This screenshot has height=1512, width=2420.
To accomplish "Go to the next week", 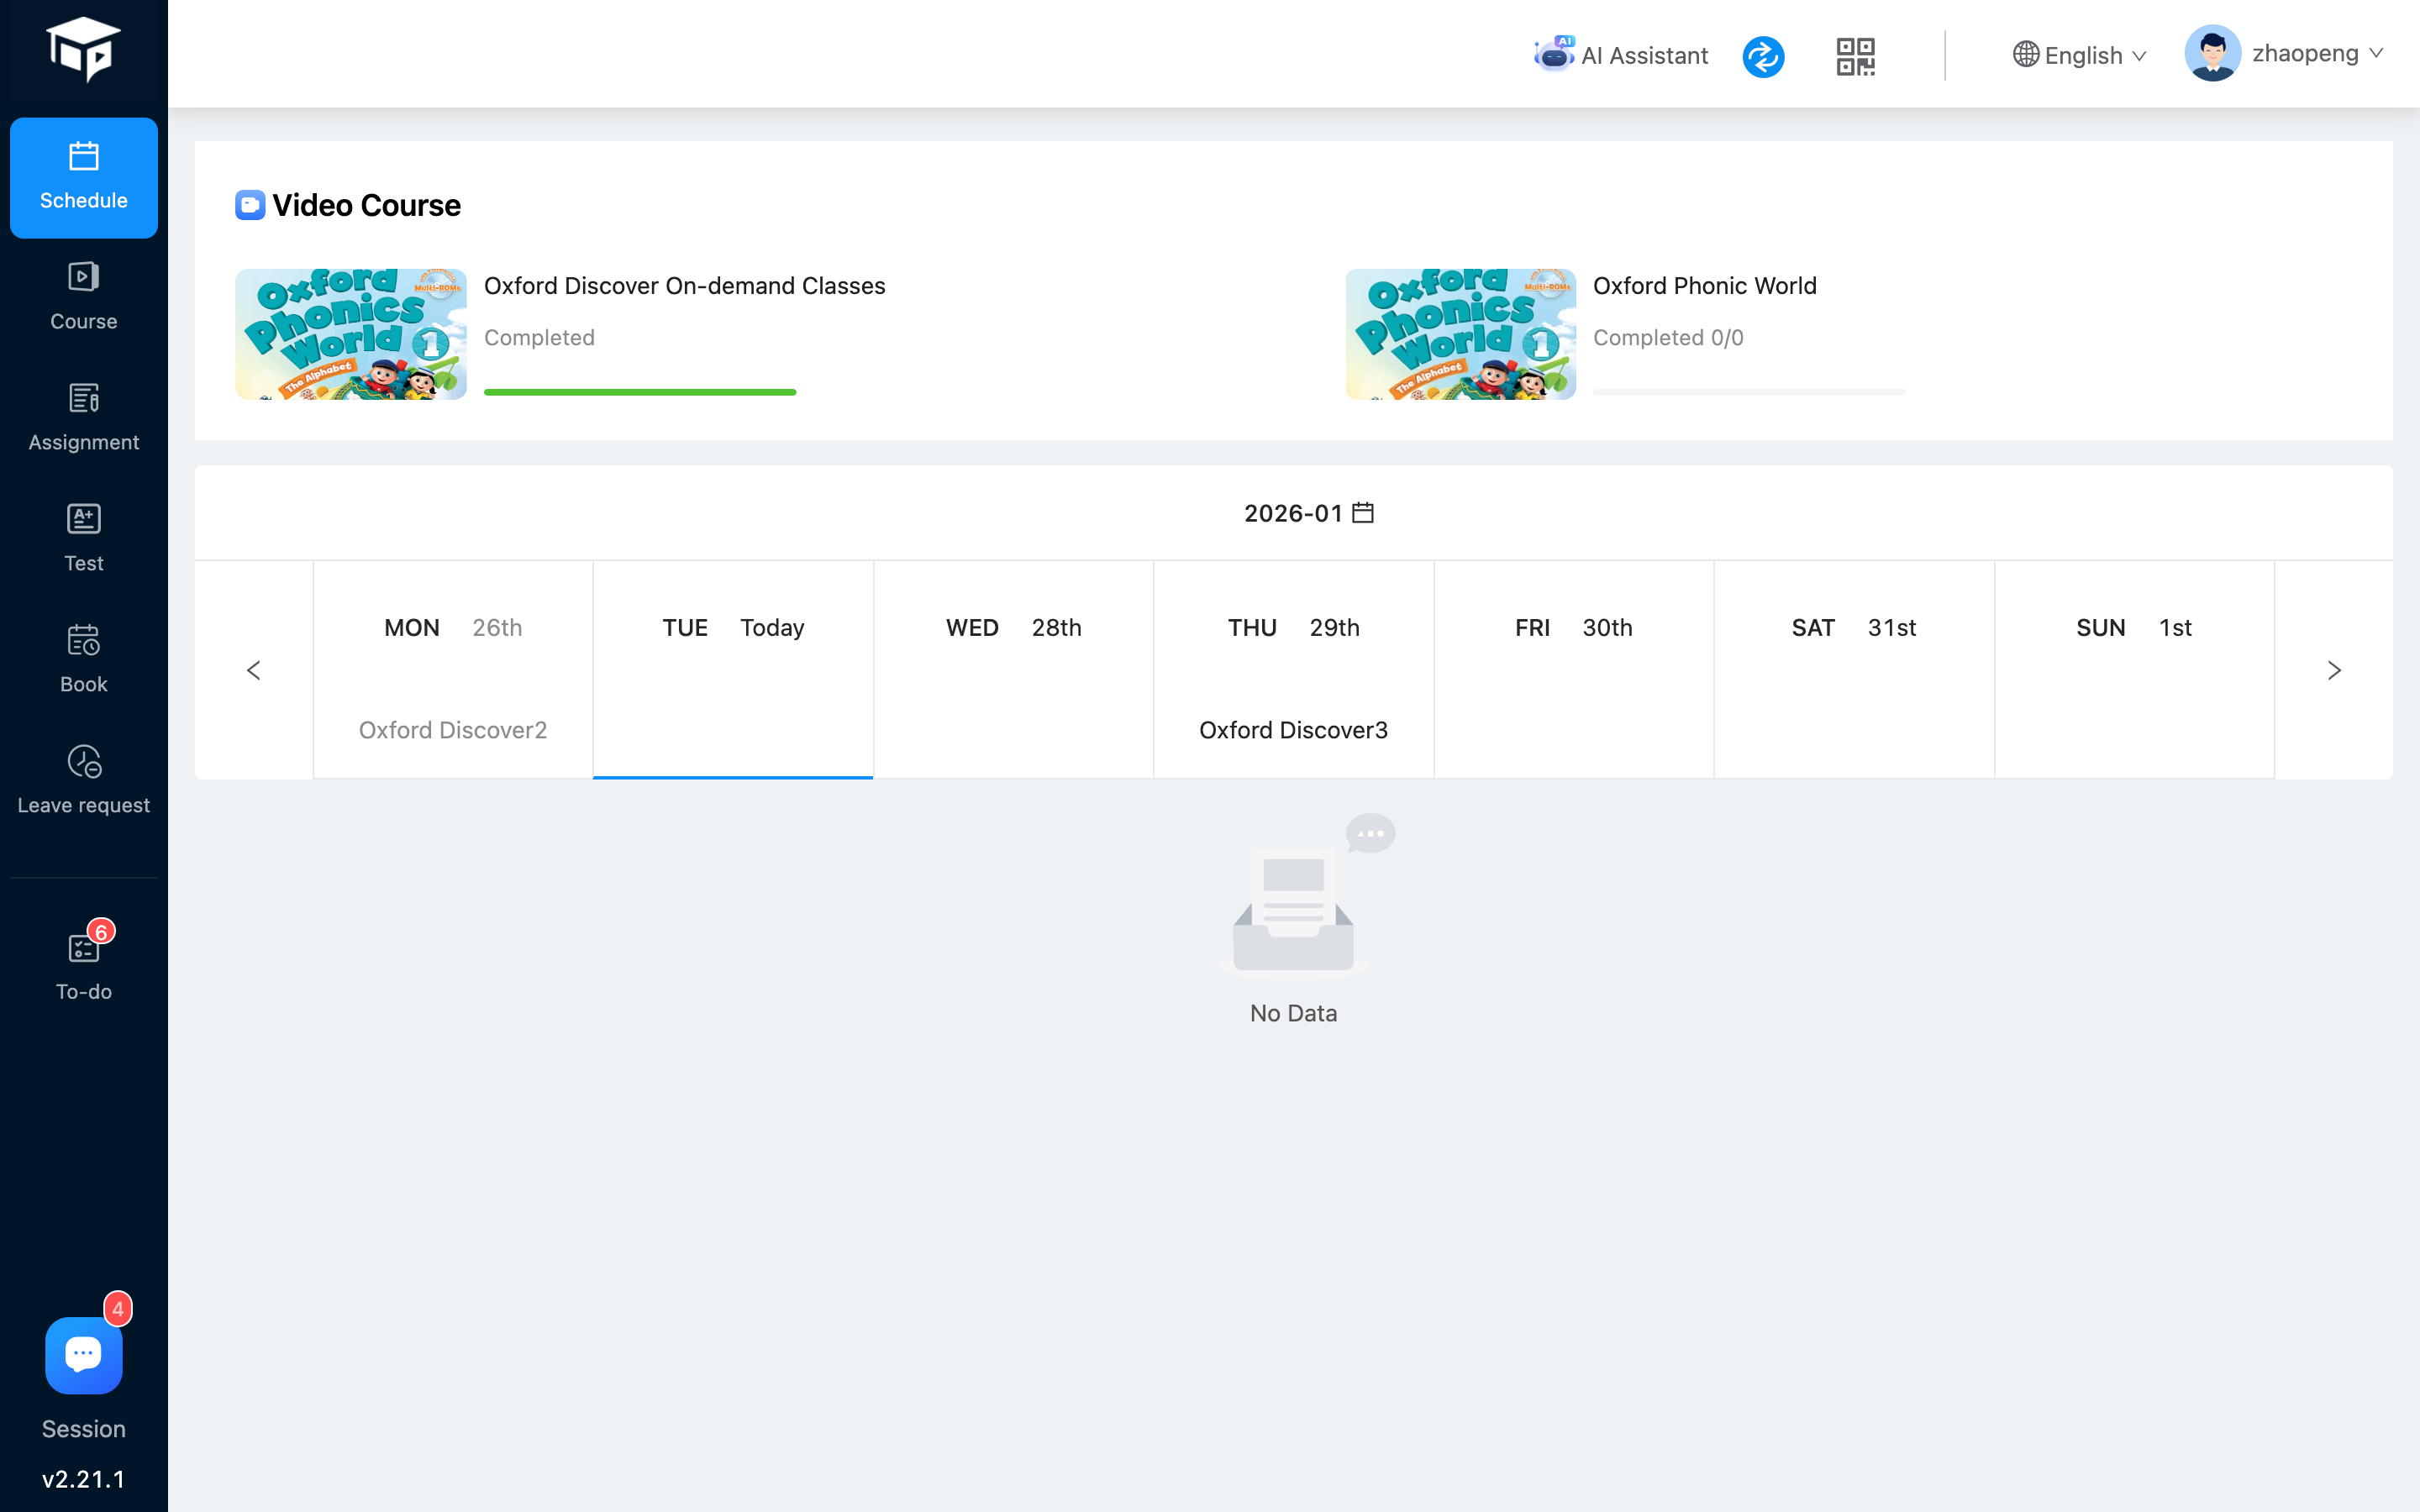I will (2334, 670).
